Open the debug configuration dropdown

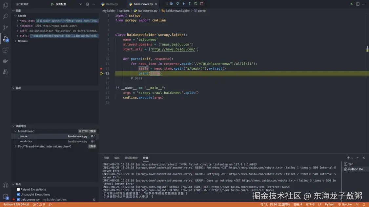click(80, 4)
